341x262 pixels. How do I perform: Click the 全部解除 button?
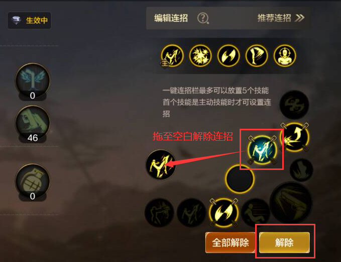point(230,242)
